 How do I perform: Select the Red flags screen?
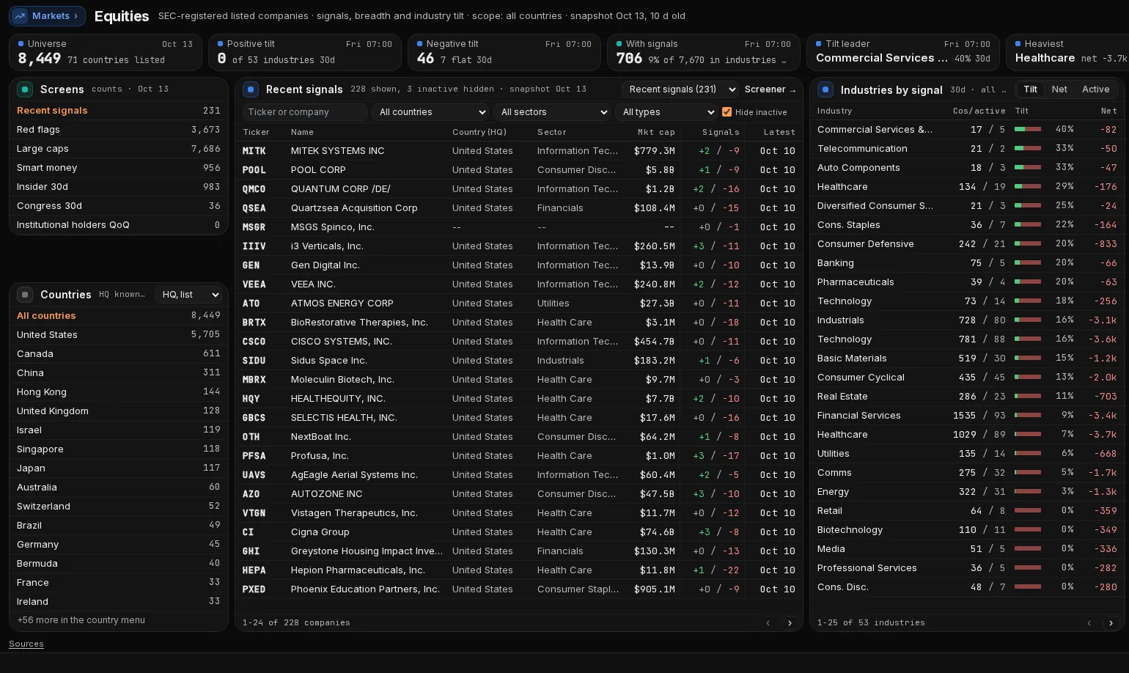[119, 130]
